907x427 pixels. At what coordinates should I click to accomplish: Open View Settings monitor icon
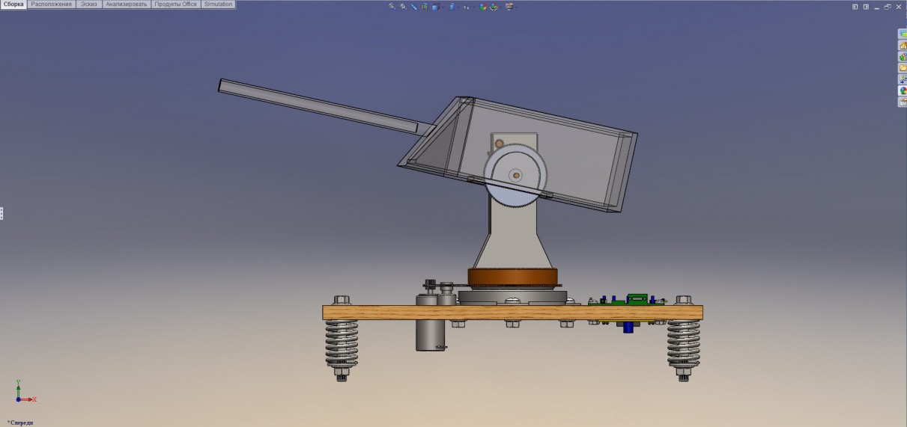(509, 7)
